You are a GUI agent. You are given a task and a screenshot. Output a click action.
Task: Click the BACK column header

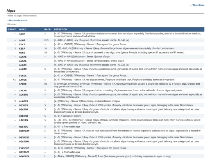click(48, 29)
